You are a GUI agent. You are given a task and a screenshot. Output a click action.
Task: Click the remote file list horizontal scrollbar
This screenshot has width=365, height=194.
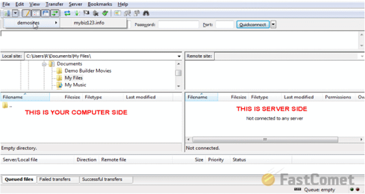265,139
